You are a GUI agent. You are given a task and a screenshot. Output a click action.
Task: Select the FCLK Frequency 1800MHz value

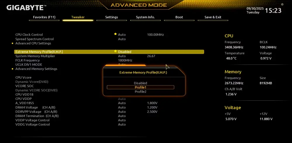[125, 60]
